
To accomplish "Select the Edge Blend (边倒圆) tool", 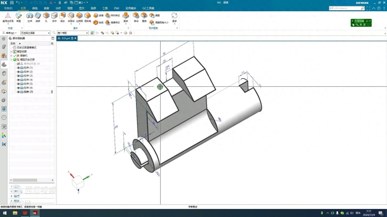I will click(80, 18).
